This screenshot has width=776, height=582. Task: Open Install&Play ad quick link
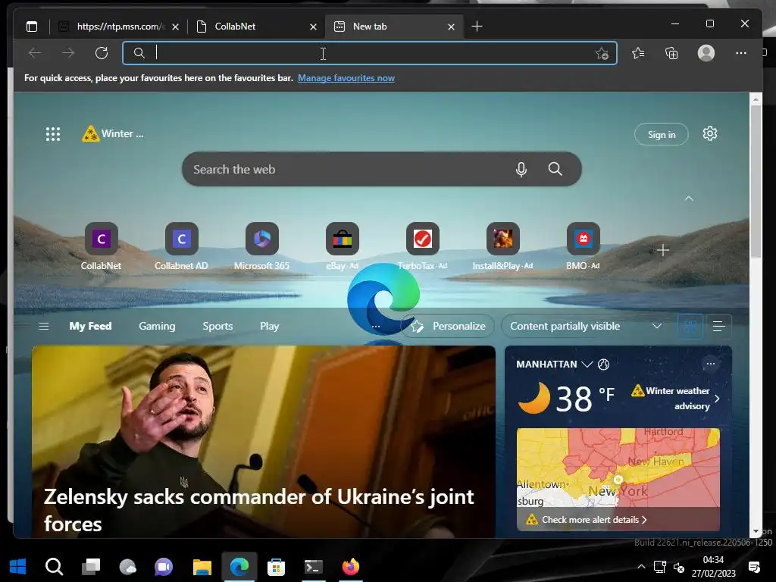[503, 246]
